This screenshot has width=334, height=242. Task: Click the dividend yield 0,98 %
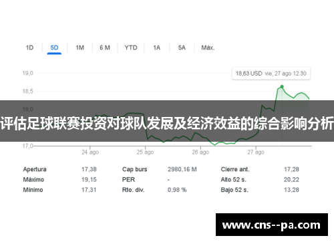(x=177, y=190)
